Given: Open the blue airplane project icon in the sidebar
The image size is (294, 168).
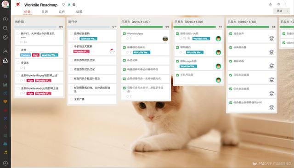Looking at the screenshot, I should (5, 118).
